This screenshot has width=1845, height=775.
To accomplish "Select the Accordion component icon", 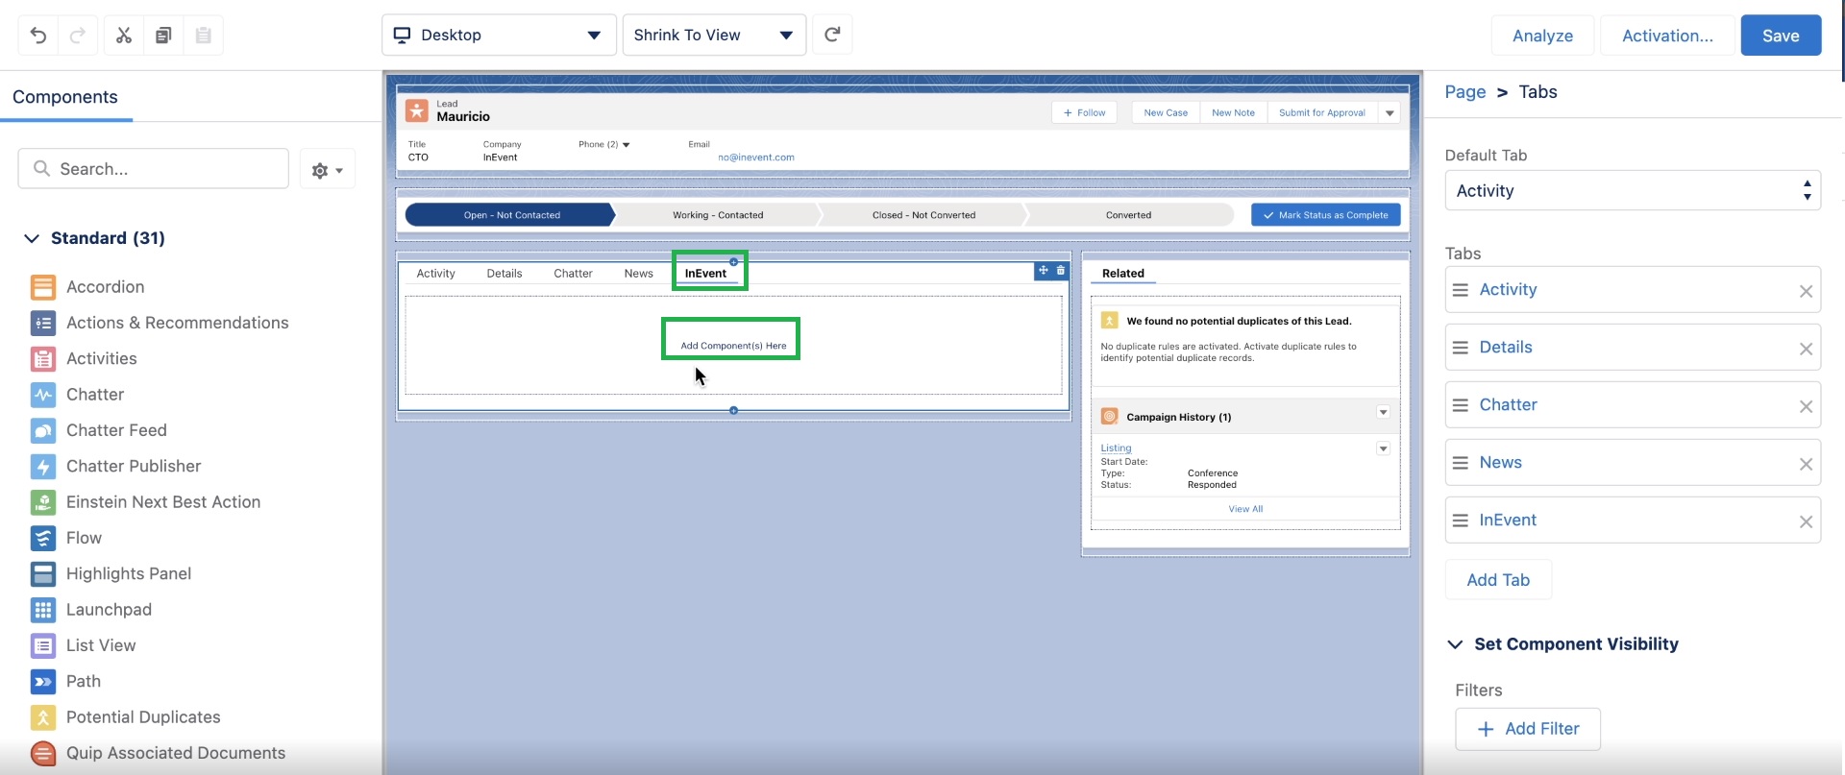I will pyautogui.click(x=43, y=287).
